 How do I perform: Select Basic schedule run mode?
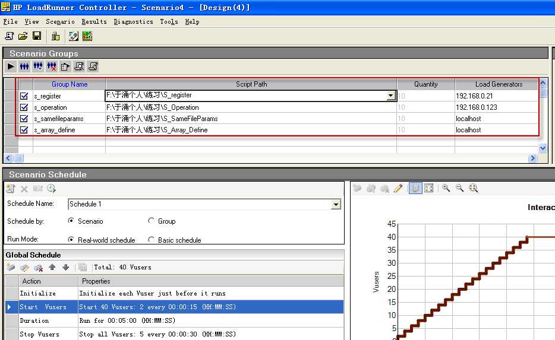pos(151,239)
